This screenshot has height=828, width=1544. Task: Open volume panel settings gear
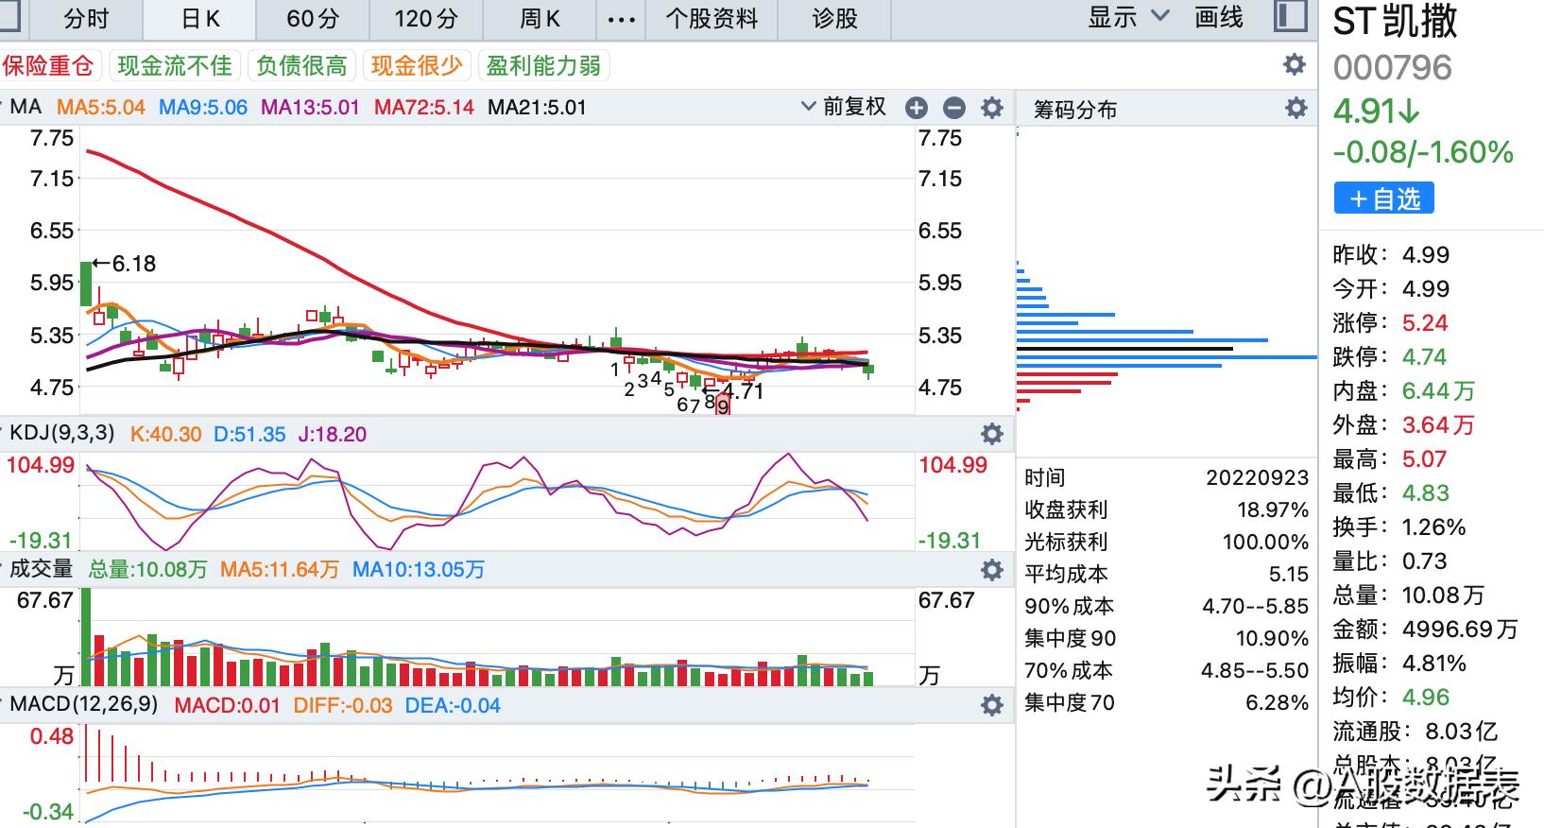(x=991, y=569)
